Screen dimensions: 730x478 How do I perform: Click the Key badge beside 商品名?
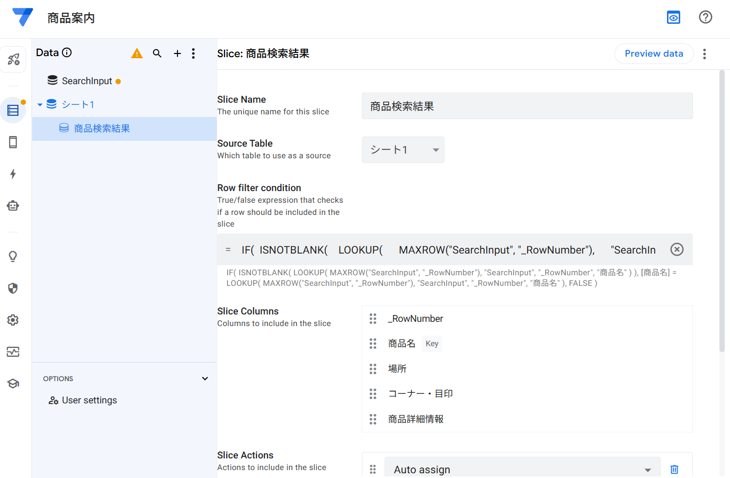point(432,344)
